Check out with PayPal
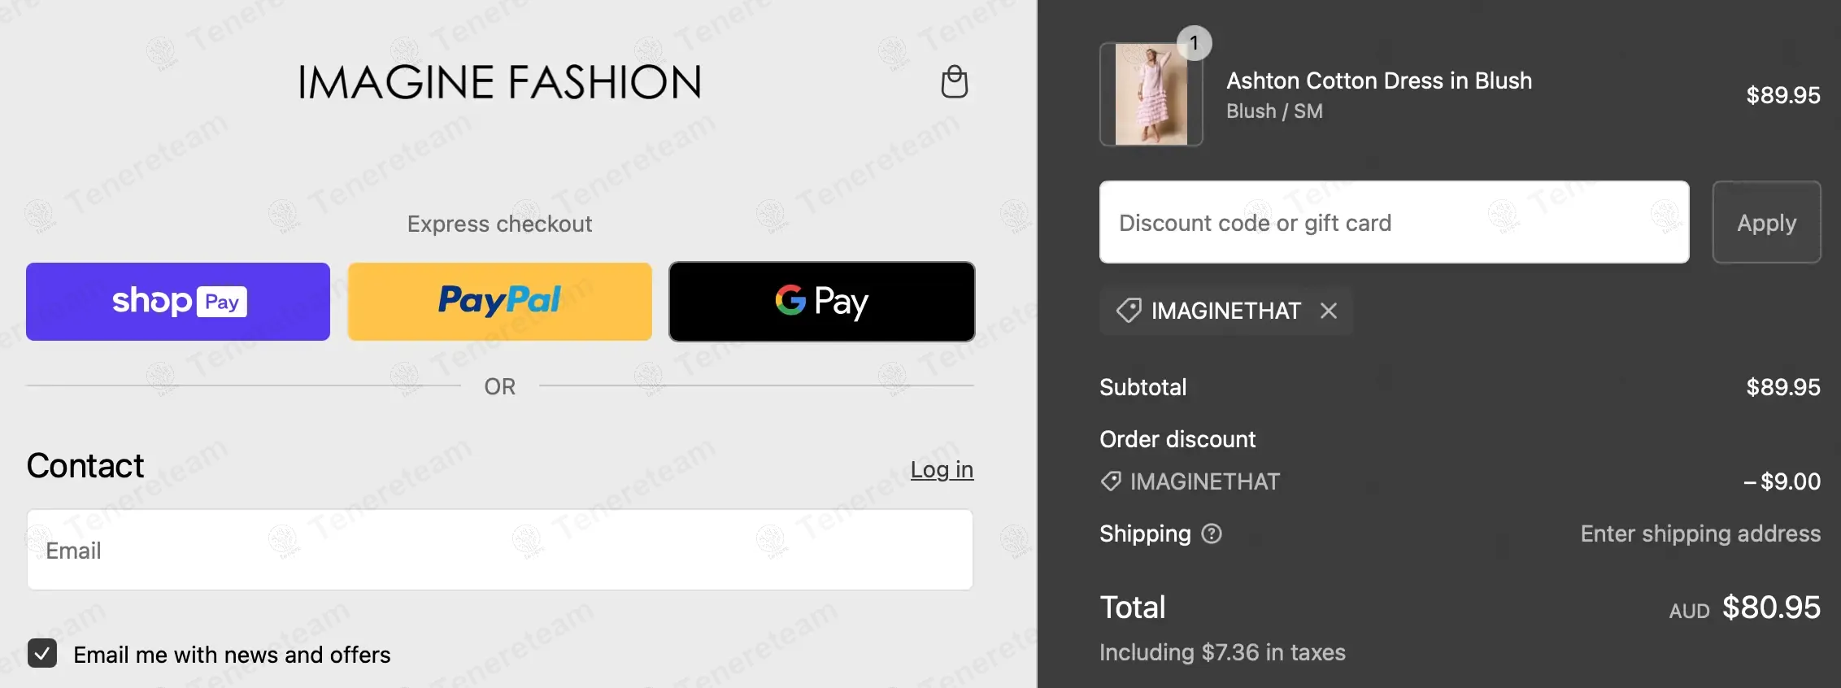The height and width of the screenshot is (688, 1841). point(499,301)
